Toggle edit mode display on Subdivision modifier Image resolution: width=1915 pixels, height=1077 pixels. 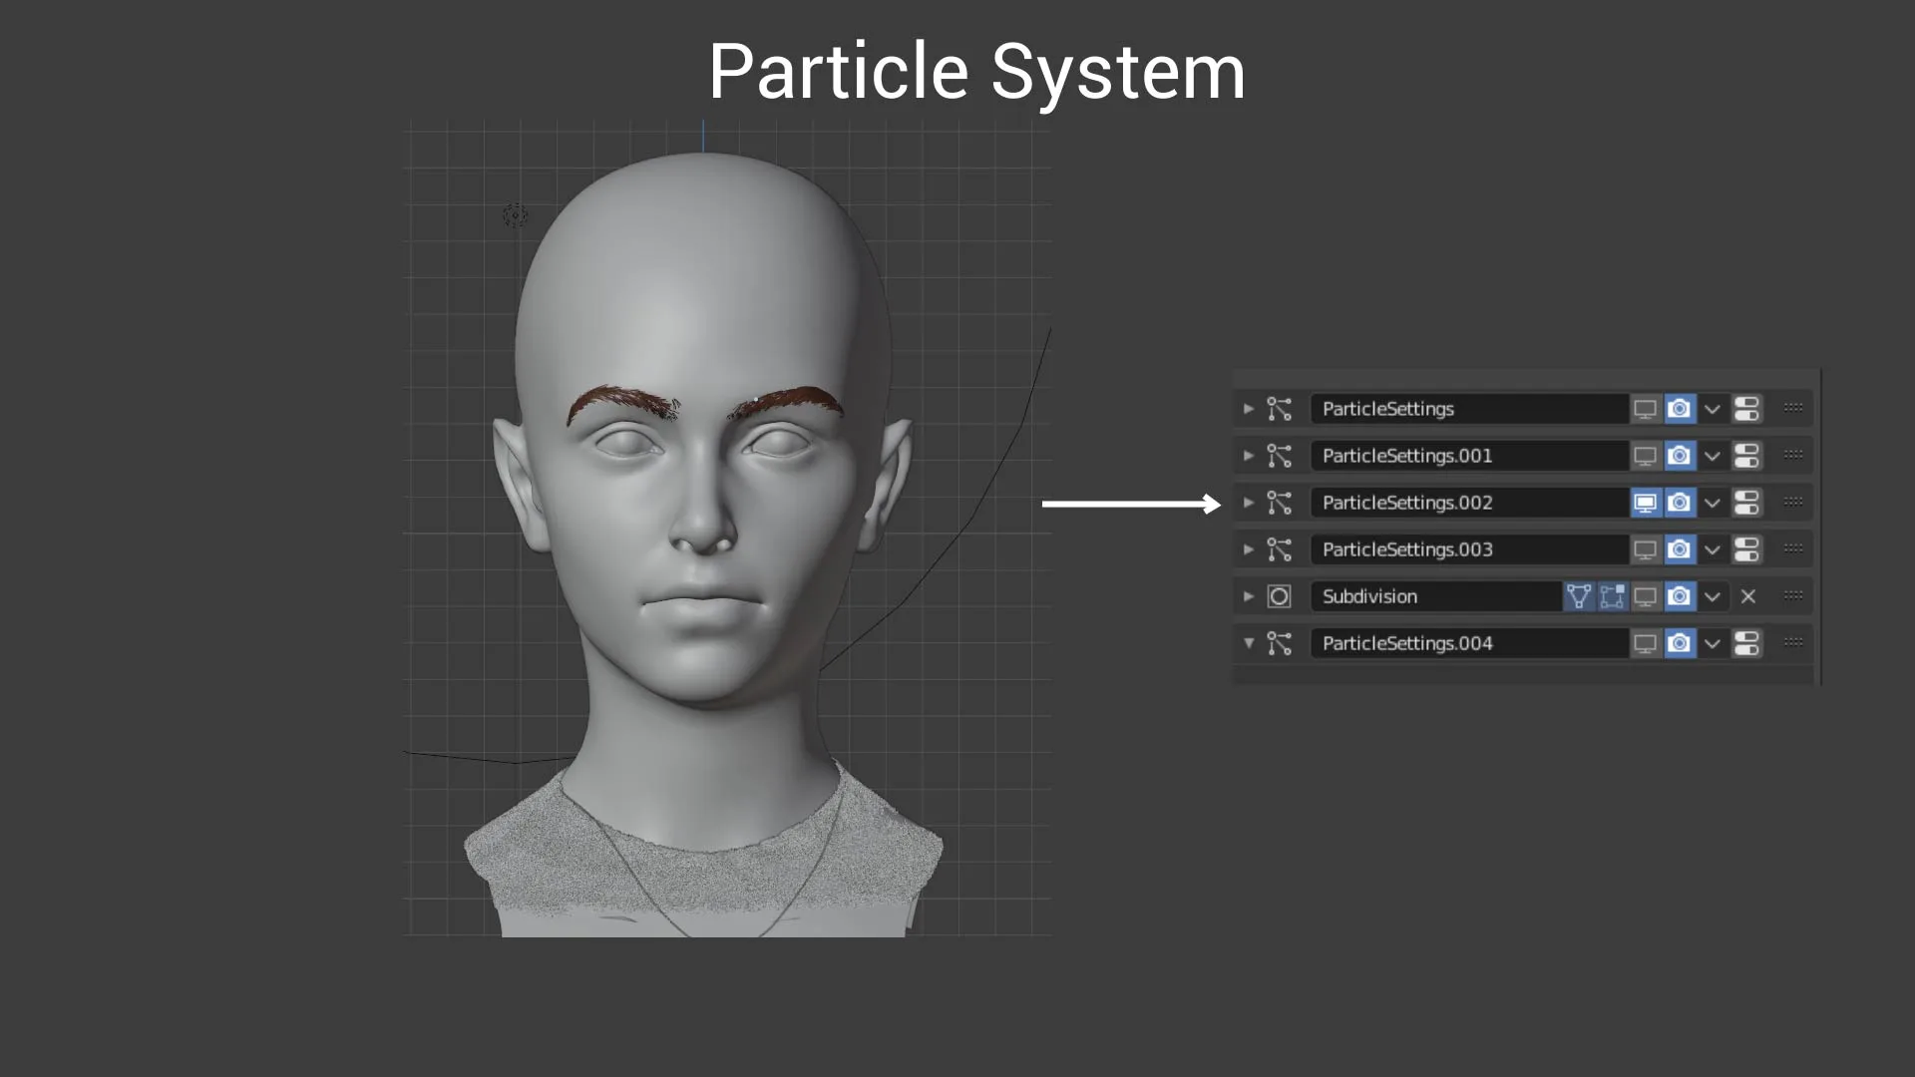point(1578,596)
